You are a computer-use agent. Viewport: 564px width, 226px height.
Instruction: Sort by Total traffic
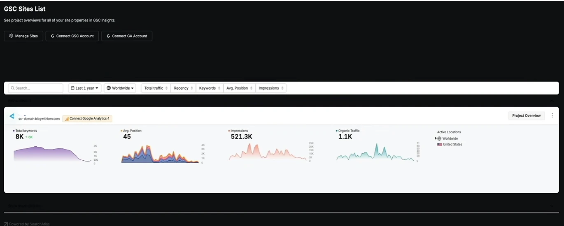[x=156, y=88]
